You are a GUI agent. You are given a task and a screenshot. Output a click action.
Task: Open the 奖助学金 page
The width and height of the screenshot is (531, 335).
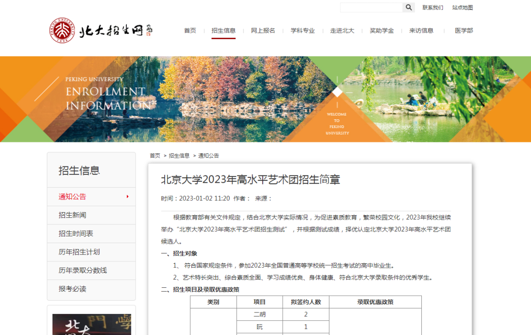(x=381, y=30)
